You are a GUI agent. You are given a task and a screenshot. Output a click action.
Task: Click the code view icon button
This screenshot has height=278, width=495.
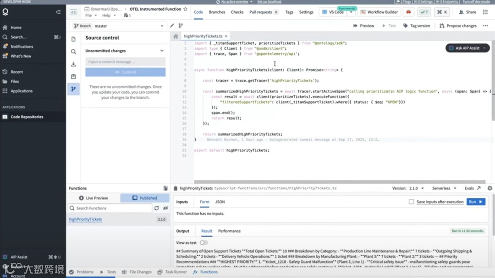click(x=73, y=12)
